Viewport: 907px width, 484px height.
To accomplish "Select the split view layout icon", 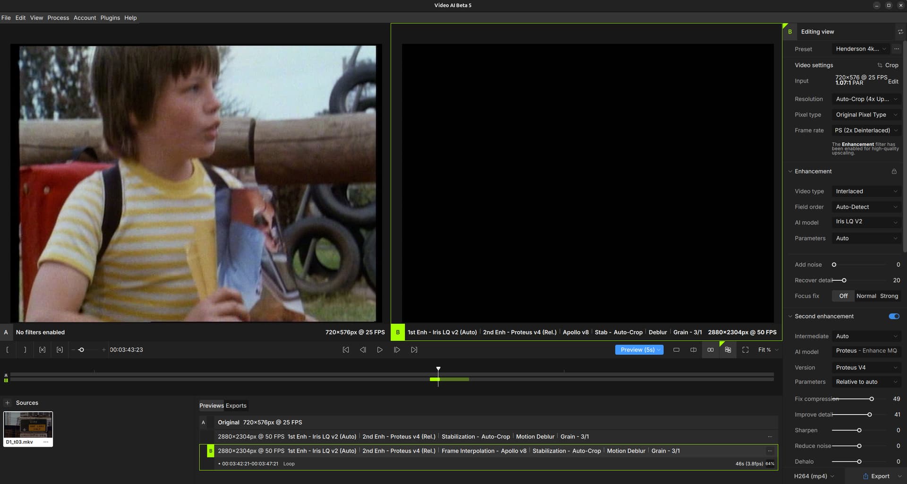I will coord(693,350).
